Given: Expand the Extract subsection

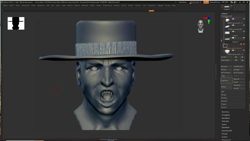Looking at the screenshot, I should (x=224, y=107).
